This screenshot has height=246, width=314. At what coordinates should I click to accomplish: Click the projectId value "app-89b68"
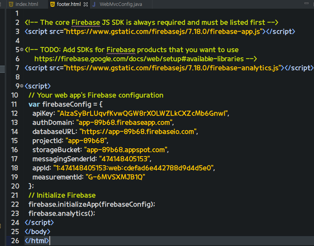point(86,141)
